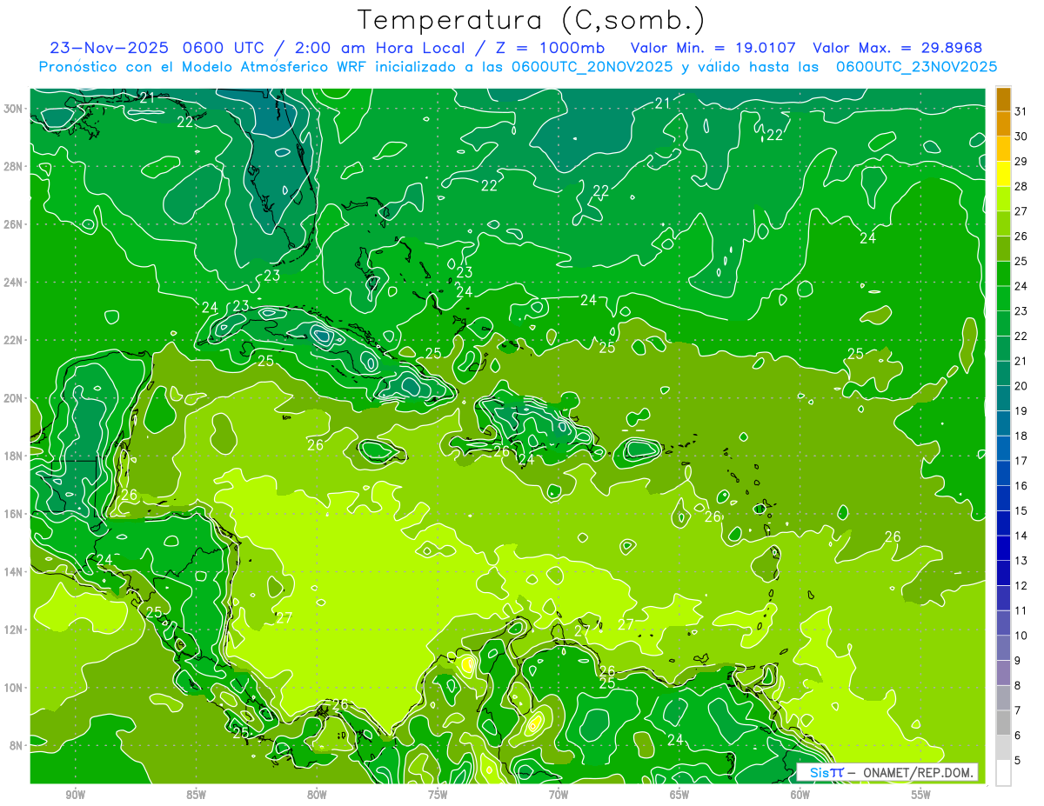Click the colorbar scale label 17
Viewport: 1044px width, 806px height.
[x=1021, y=461]
